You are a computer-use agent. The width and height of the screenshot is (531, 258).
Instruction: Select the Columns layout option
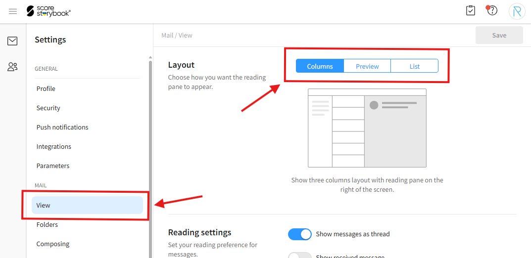(320, 66)
